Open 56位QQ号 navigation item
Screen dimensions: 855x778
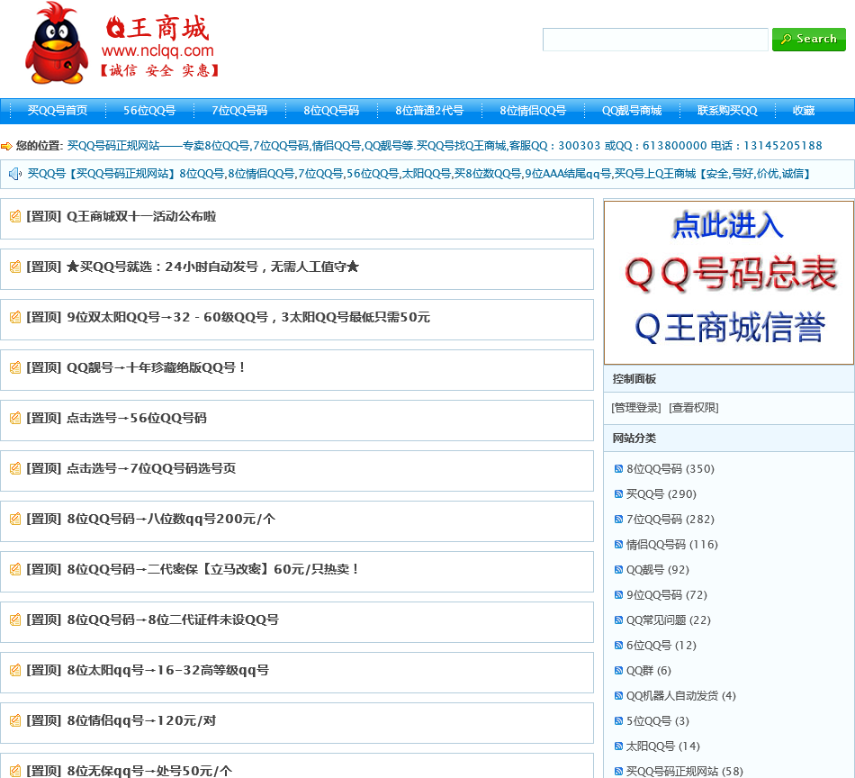tap(148, 111)
